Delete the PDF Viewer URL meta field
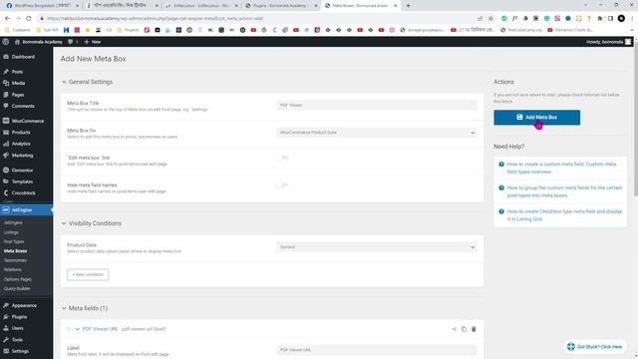 pos(474,329)
